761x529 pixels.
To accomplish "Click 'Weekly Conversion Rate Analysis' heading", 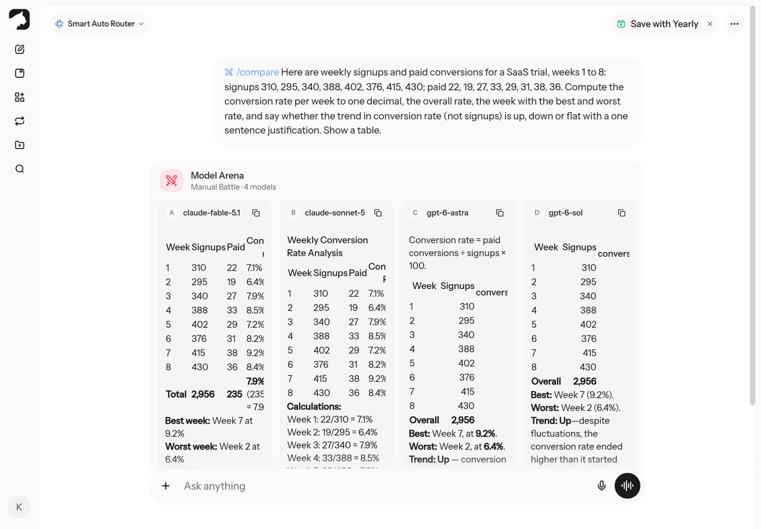I will (327, 247).
